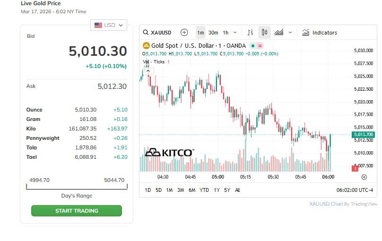Toggle the 1h interval button

[226, 33]
